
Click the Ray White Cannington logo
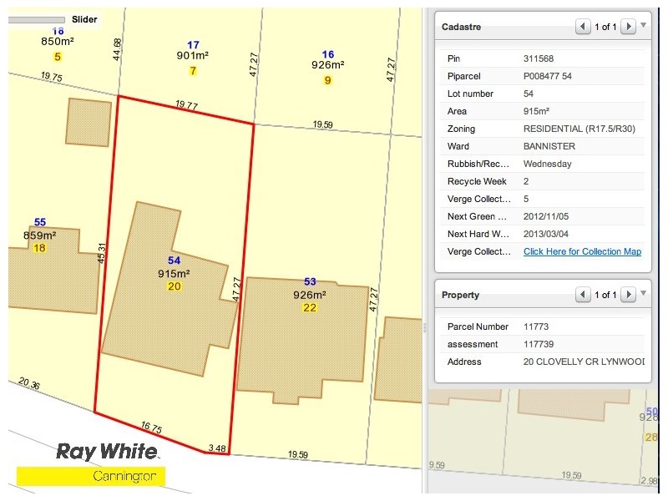tap(107, 463)
